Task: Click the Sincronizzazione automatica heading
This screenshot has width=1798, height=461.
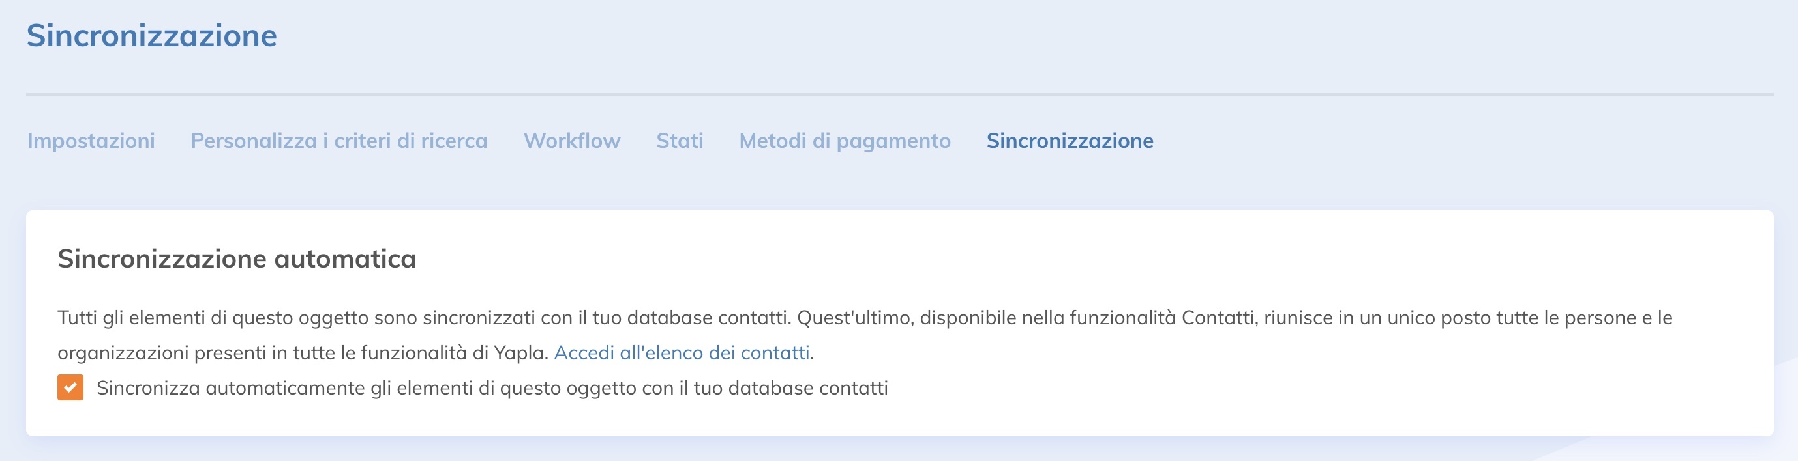Action: 237,258
